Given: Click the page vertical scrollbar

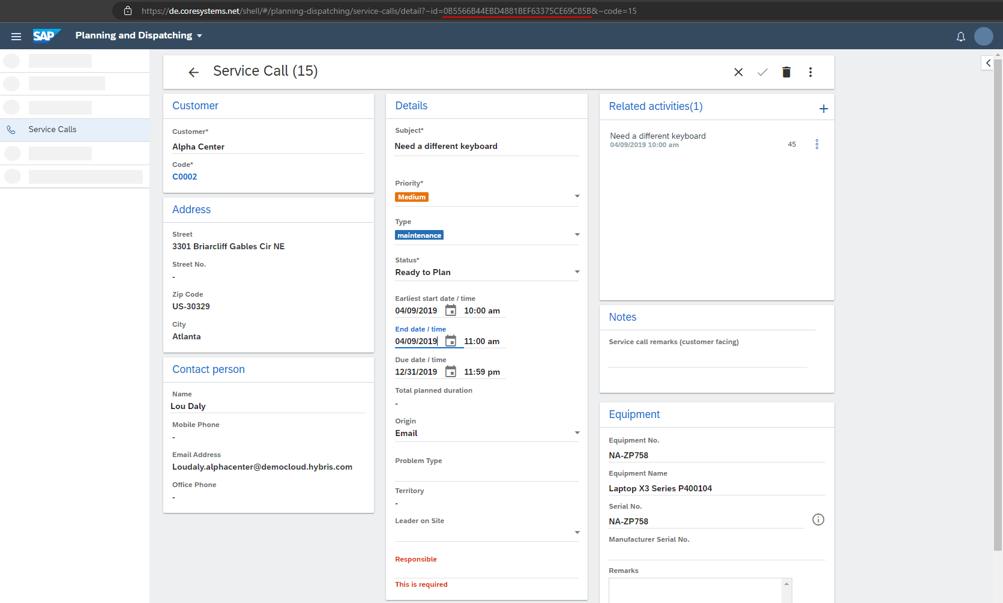Looking at the screenshot, I should click(998, 304).
